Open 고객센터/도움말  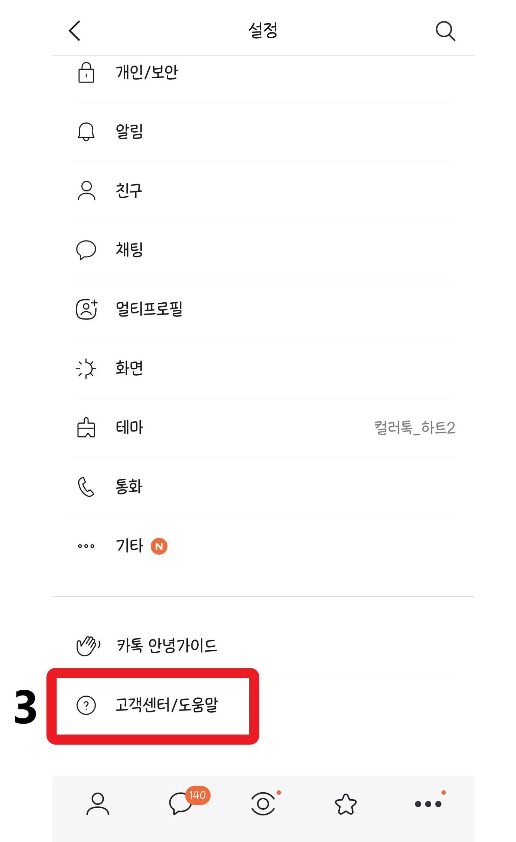(166, 705)
